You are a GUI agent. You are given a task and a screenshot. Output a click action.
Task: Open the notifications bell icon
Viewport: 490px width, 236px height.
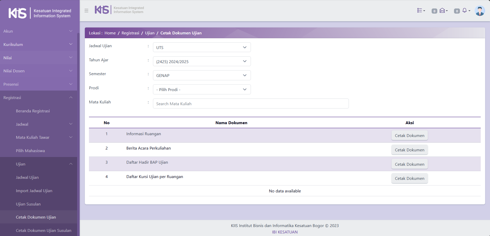465,11
